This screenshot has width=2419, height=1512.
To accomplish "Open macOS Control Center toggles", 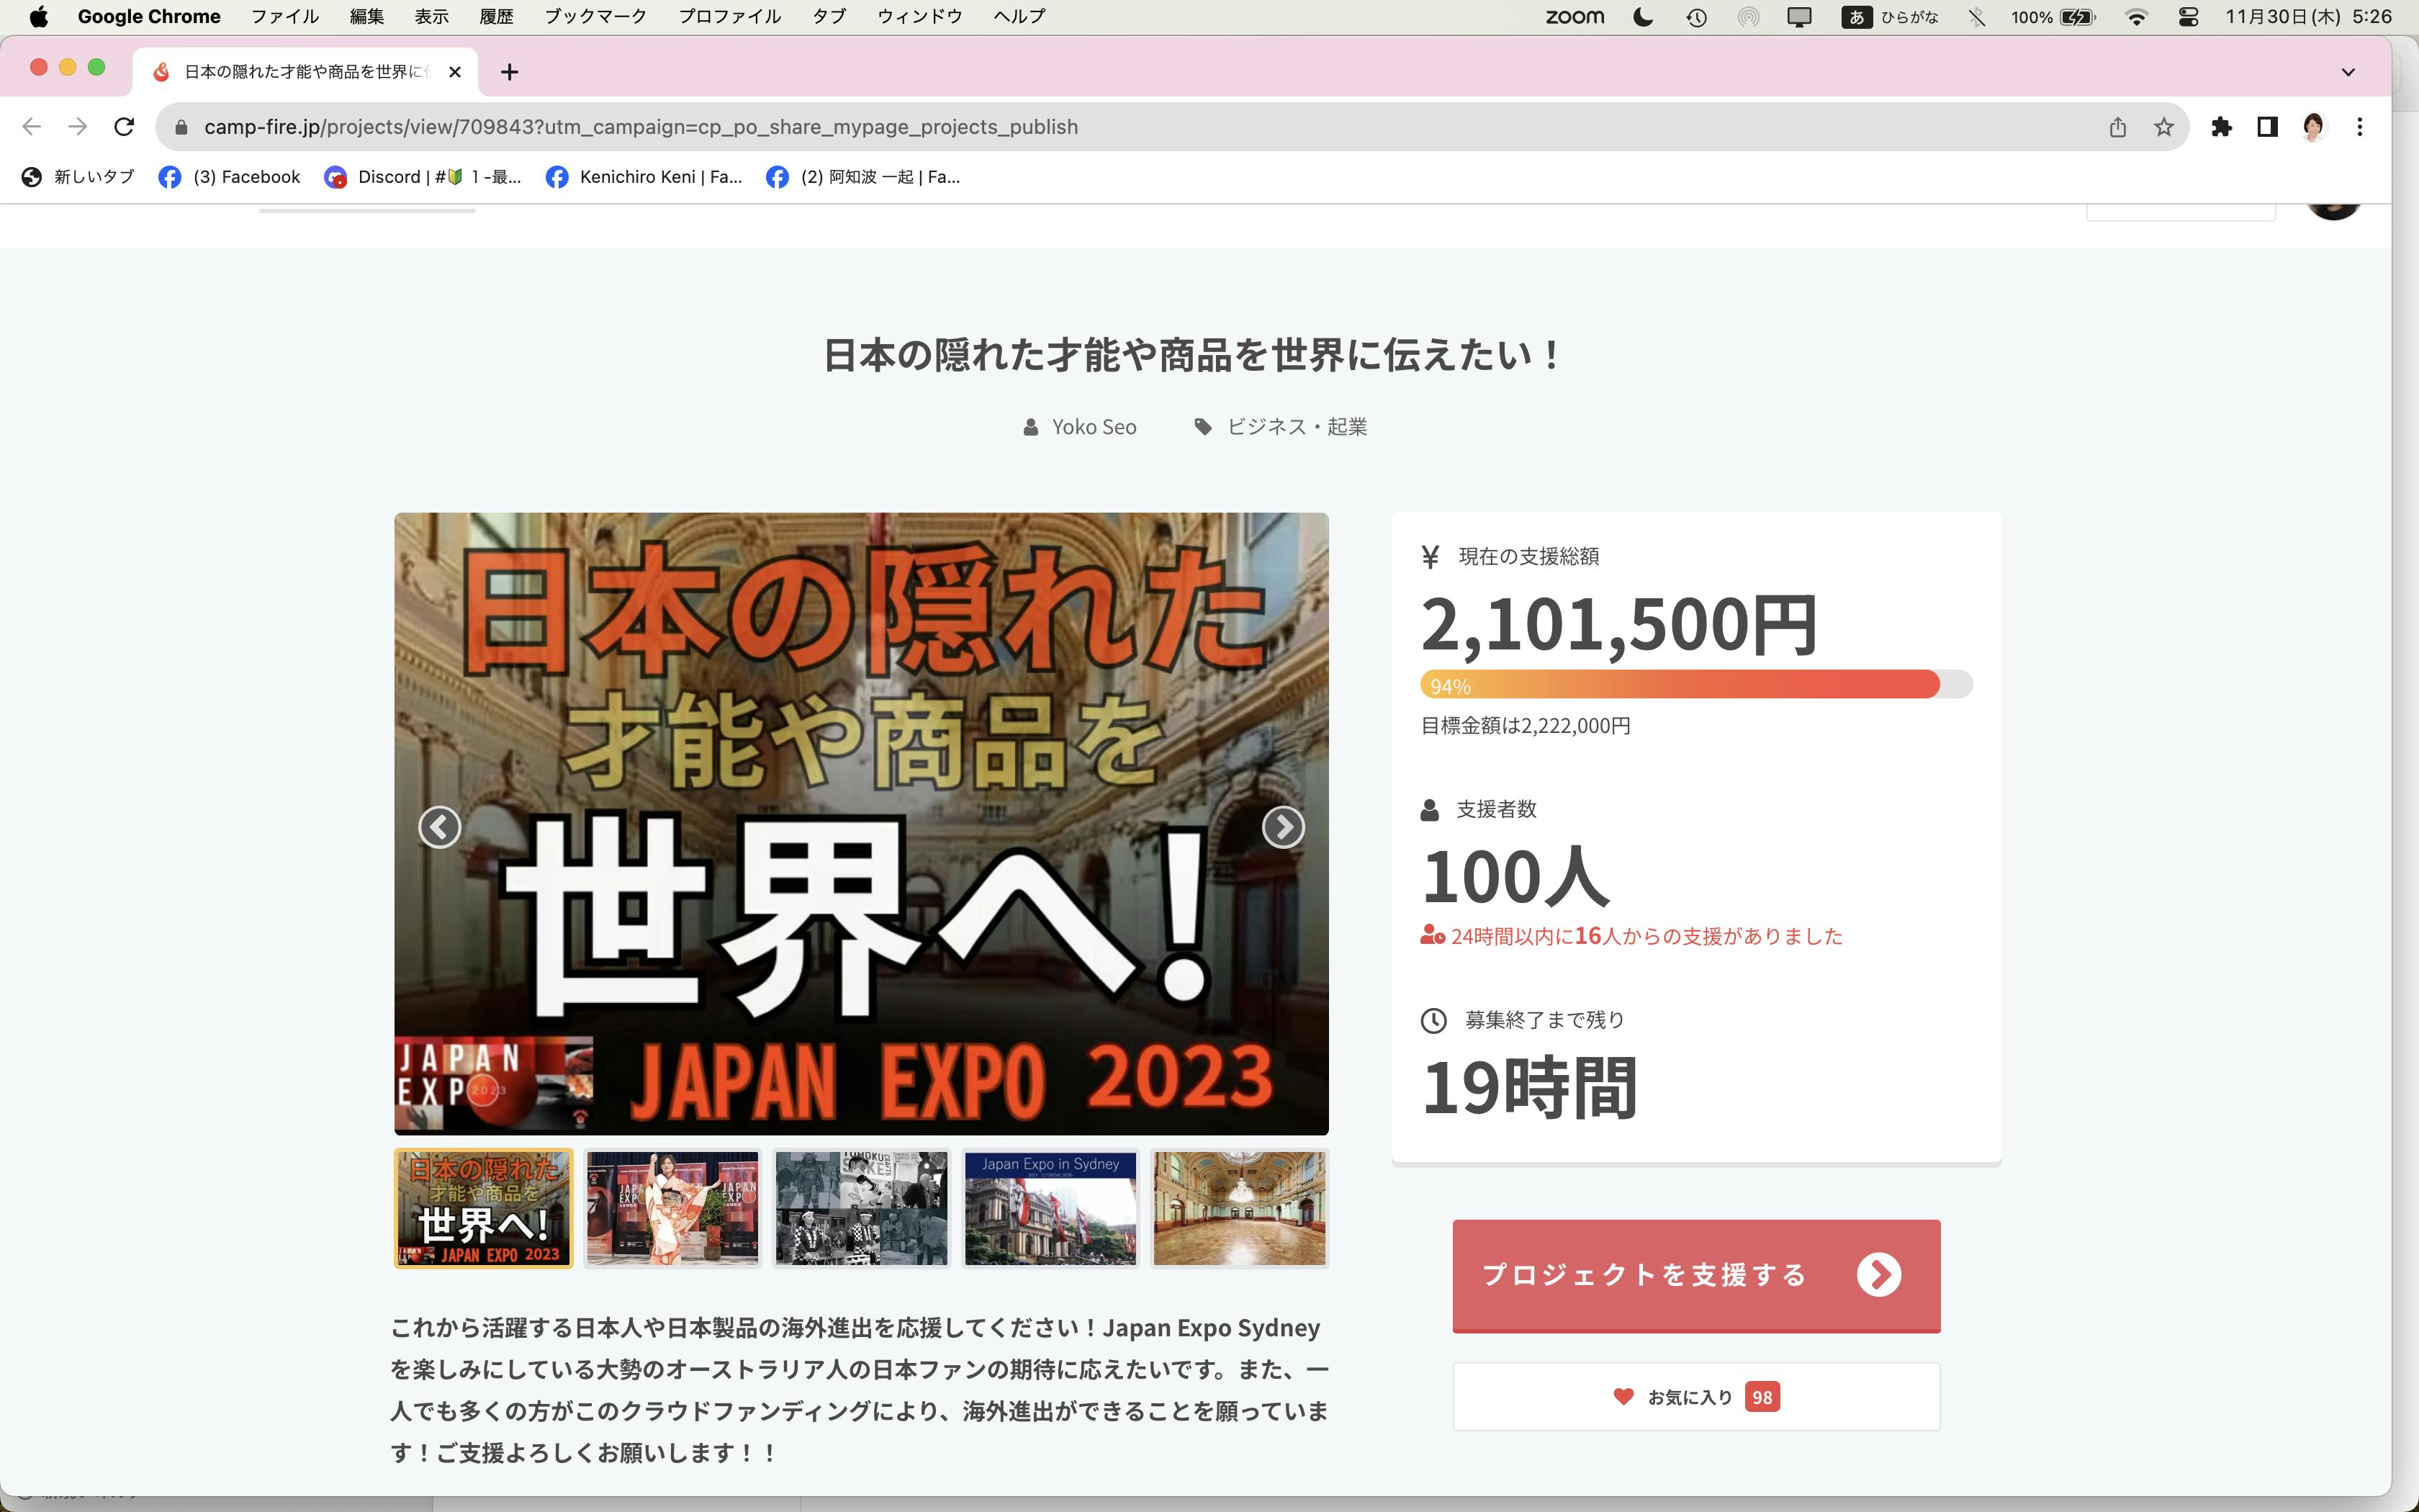I will tap(2188, 17).
